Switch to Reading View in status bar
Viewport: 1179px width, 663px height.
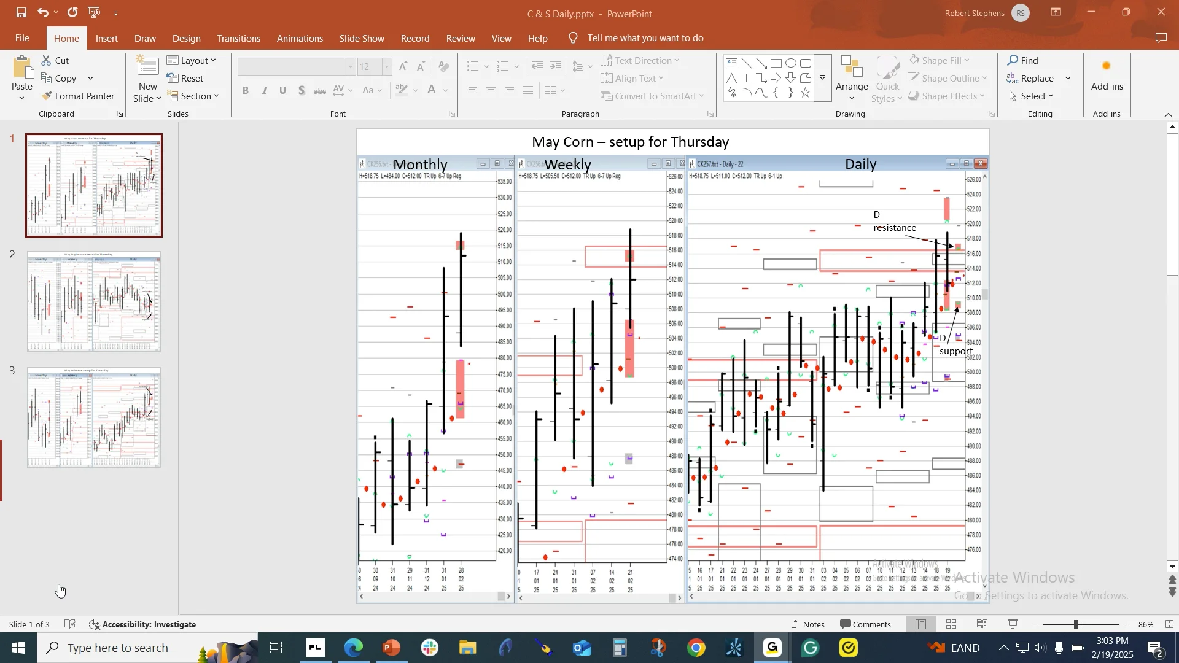[x=982, y=624]
